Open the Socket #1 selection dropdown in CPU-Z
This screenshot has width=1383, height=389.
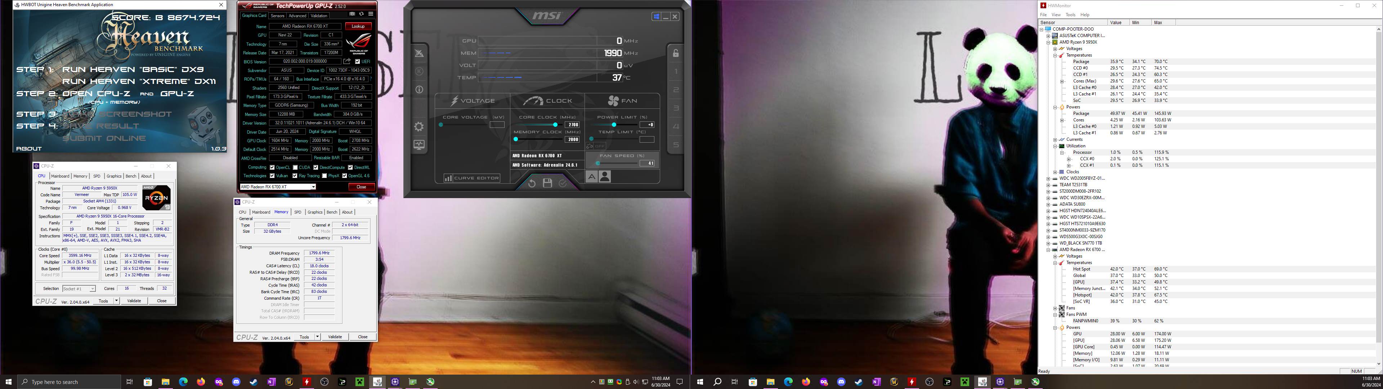tap(79, 289)
